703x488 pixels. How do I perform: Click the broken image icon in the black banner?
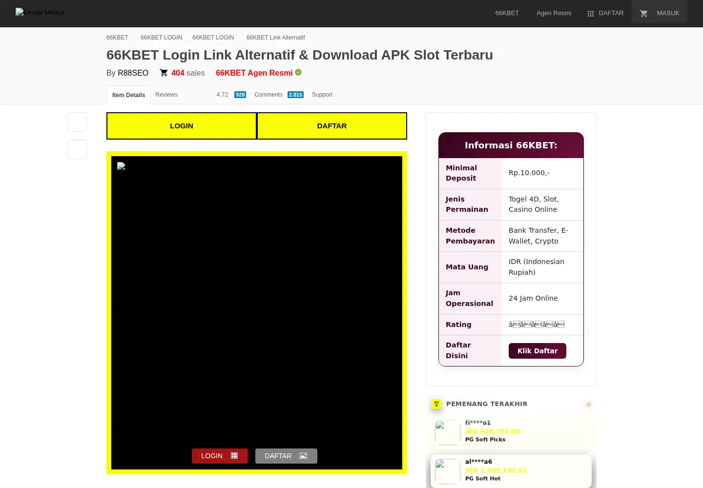click(121, 166)
